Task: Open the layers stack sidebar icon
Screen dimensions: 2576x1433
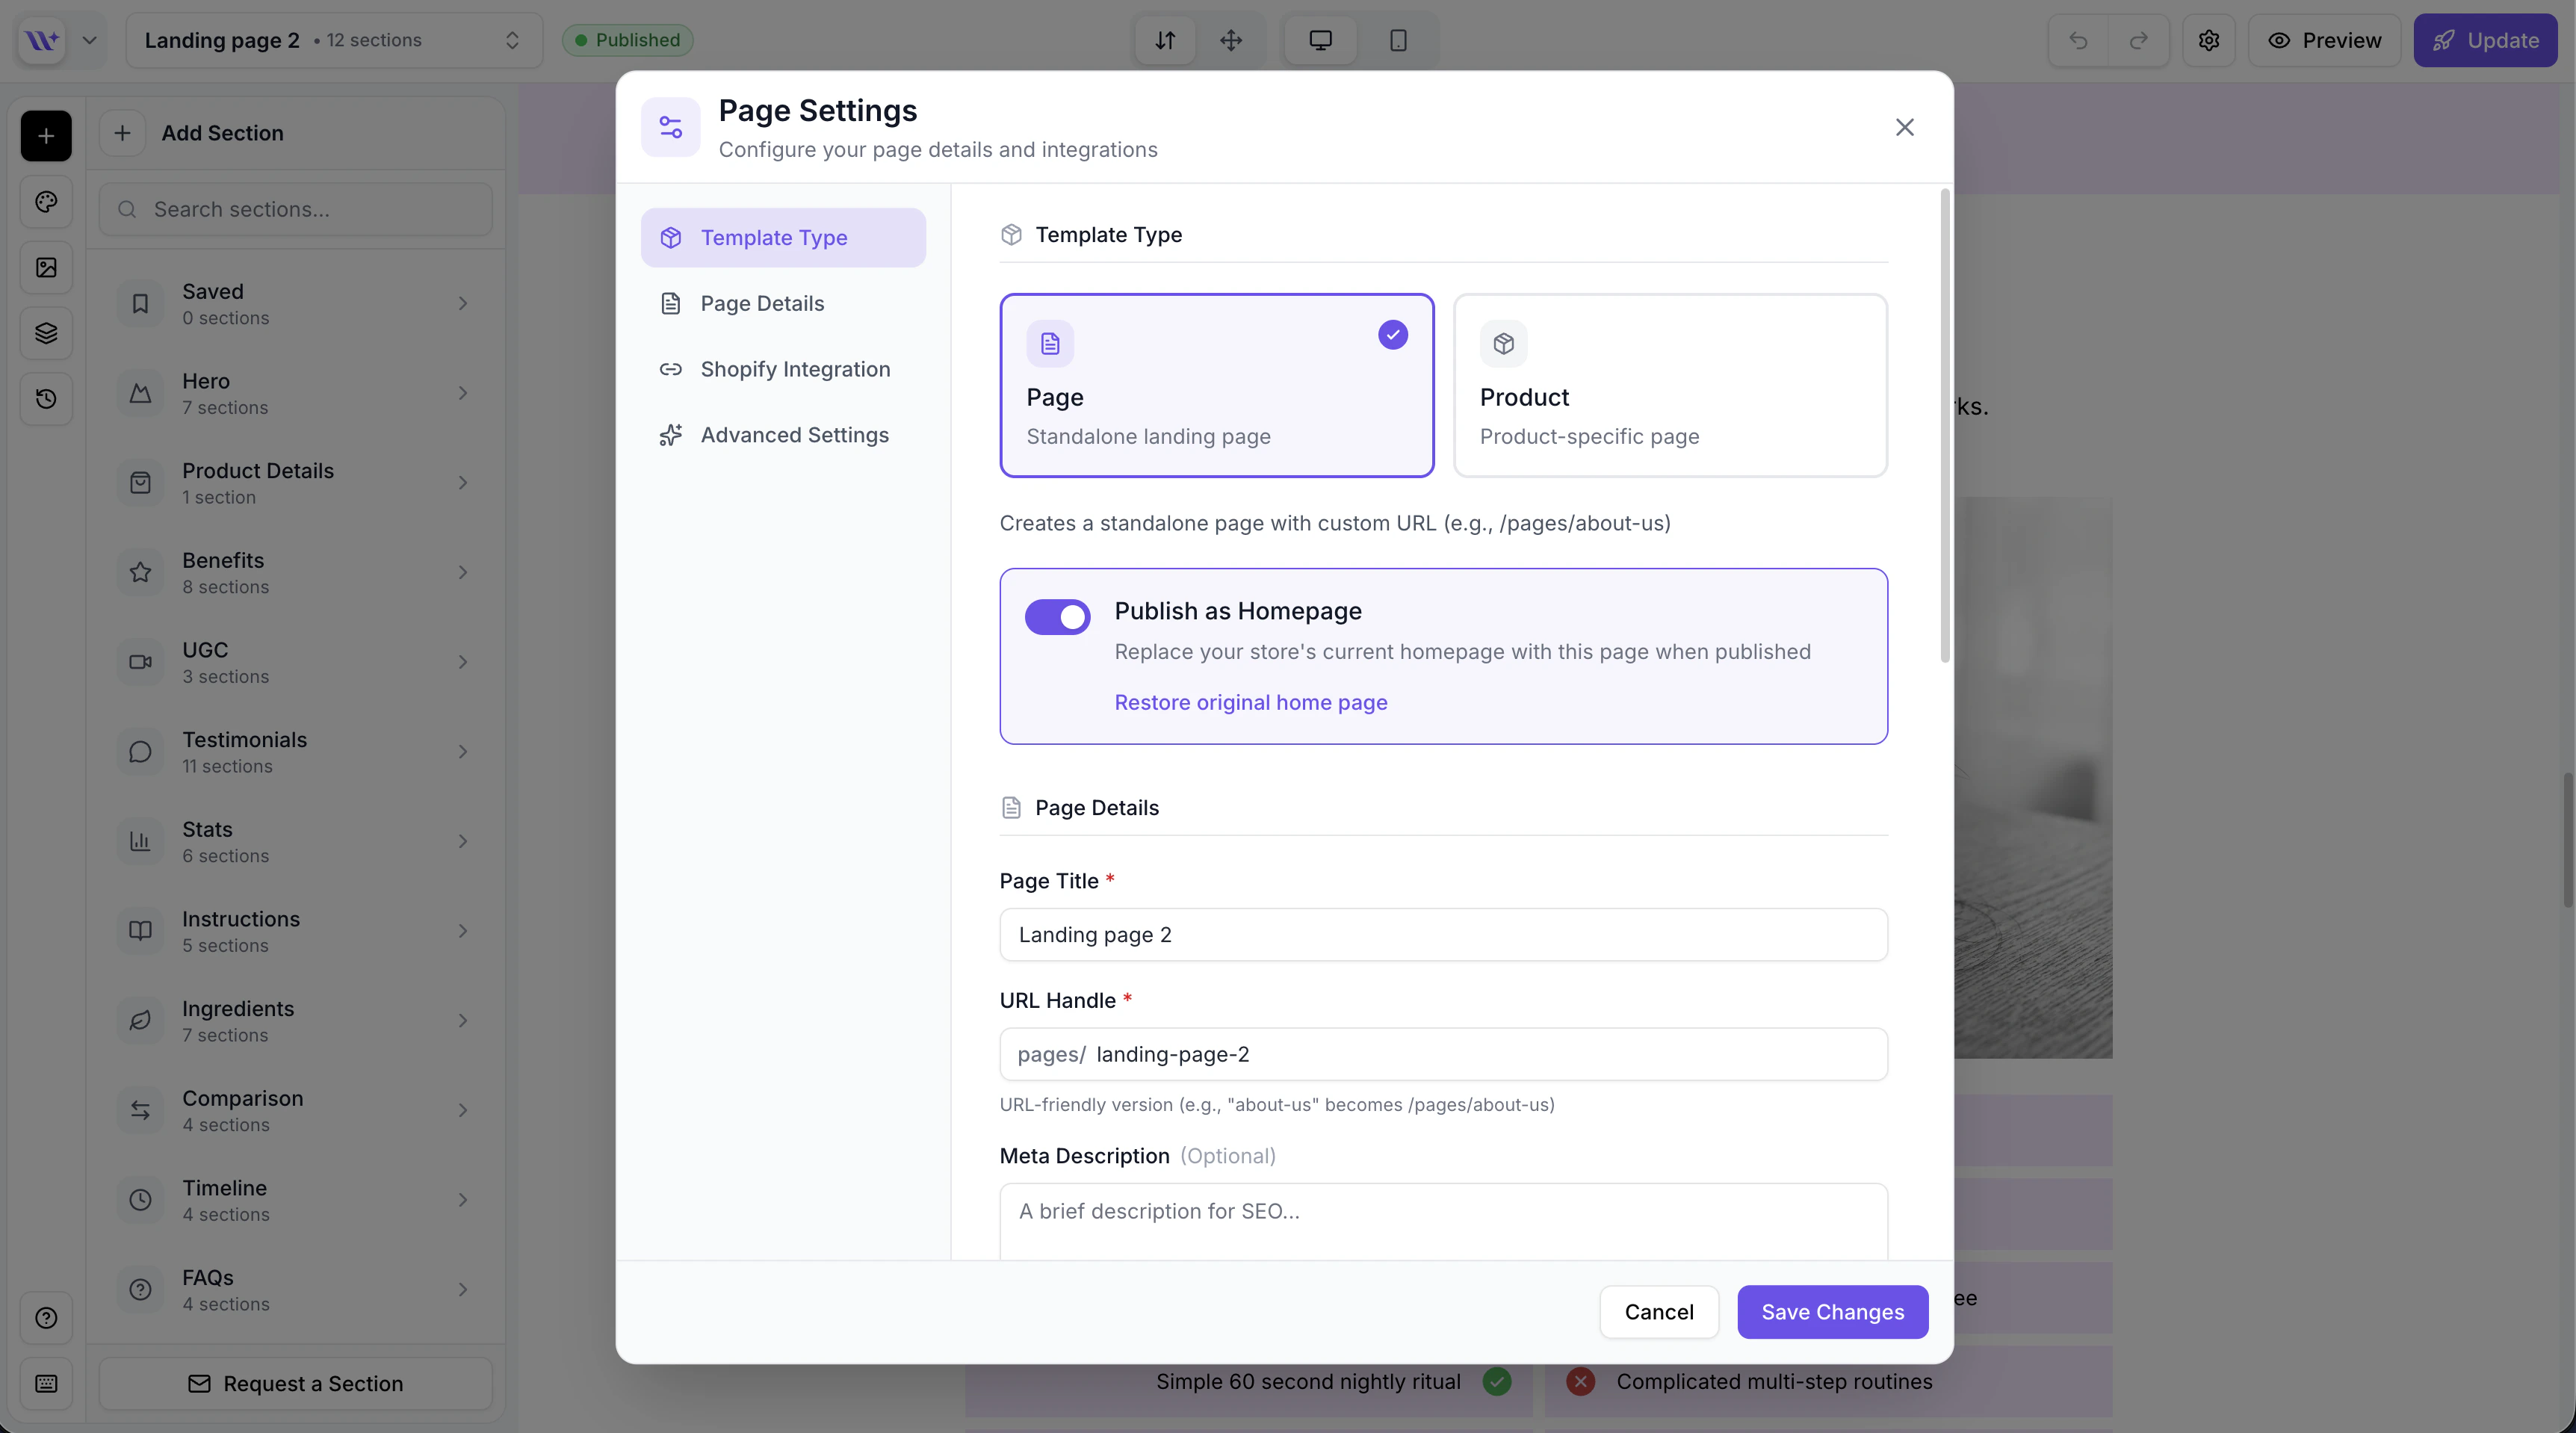Action: [x=46, y=333]
